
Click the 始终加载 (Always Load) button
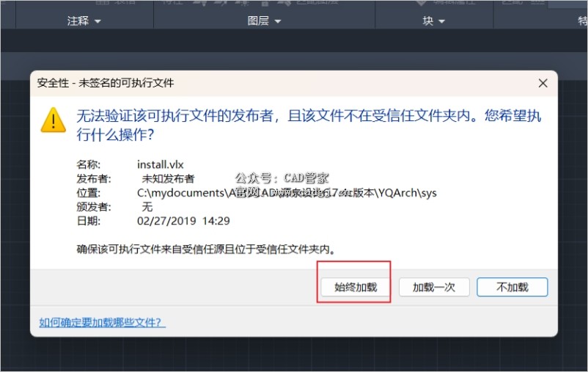click(x=356, y=287)
